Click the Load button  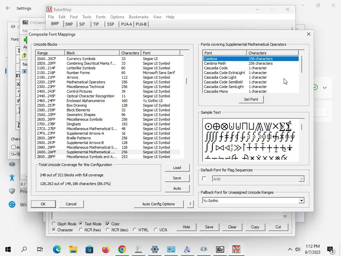point(177,168)
